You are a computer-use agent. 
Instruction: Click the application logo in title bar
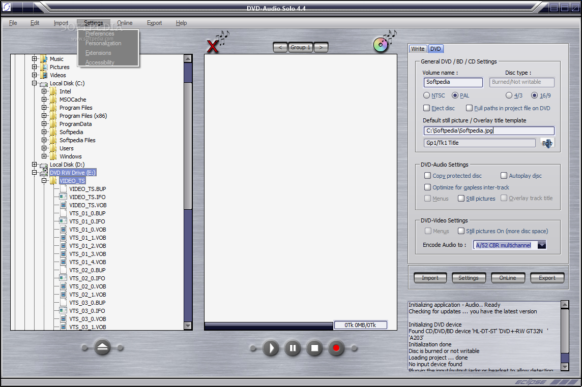(6, 7)
